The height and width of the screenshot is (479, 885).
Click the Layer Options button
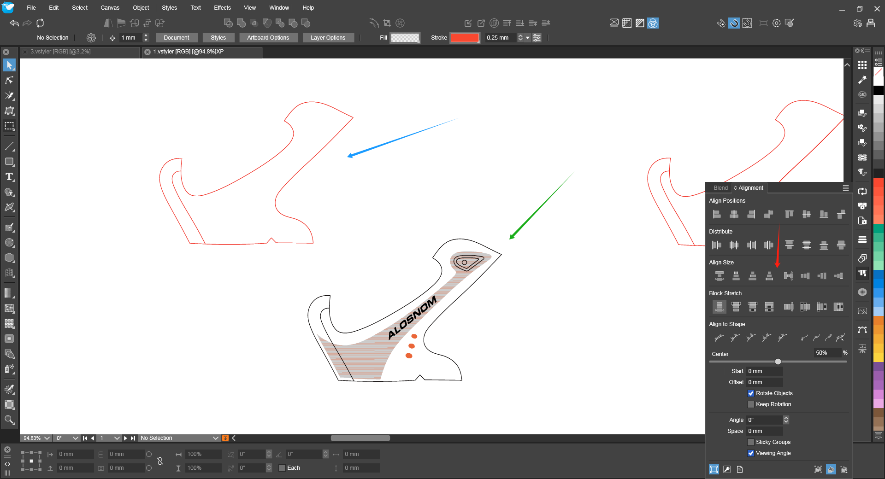coord(328,38)
